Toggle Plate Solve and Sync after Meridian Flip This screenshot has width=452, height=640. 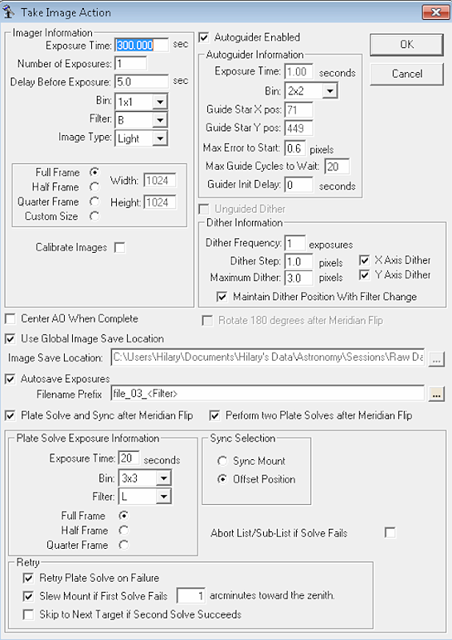click(x=10, y=415)
